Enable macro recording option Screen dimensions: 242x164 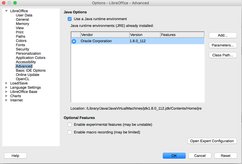[x=70, y=132]
